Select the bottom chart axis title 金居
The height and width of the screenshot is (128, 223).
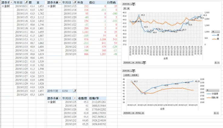click(162, 109)
